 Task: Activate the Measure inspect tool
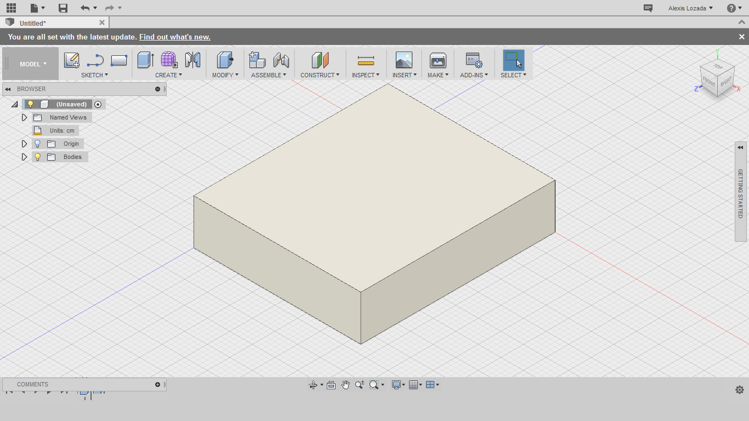click(x=366, y=60)
